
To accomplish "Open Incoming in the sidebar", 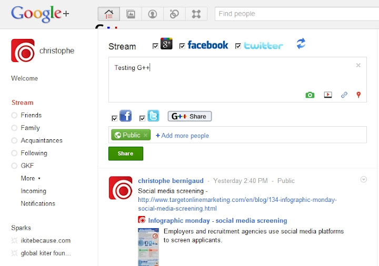I will [x=33, y=191].
